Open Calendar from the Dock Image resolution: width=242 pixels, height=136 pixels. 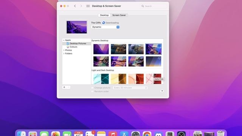[x=78, y=134]
